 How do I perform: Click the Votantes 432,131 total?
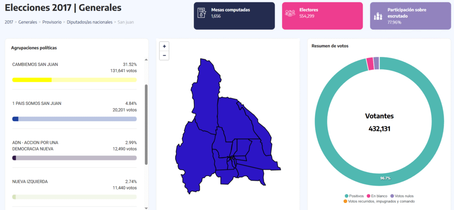click(x=380, y=122)
